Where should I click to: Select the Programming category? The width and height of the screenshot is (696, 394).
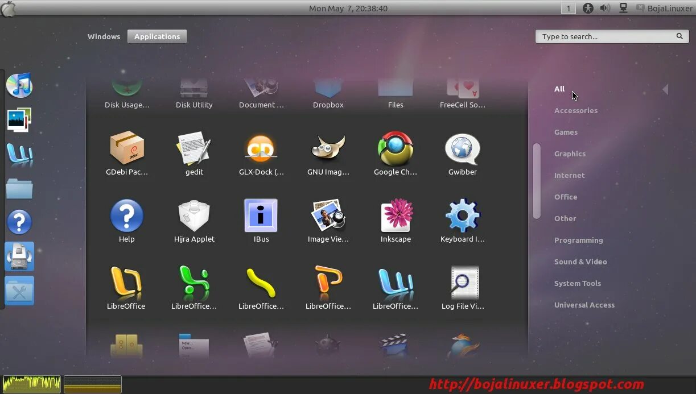578,240
